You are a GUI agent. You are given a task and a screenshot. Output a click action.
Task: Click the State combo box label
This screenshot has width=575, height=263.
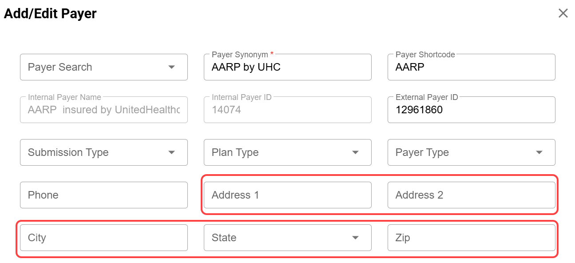[224, 238]
